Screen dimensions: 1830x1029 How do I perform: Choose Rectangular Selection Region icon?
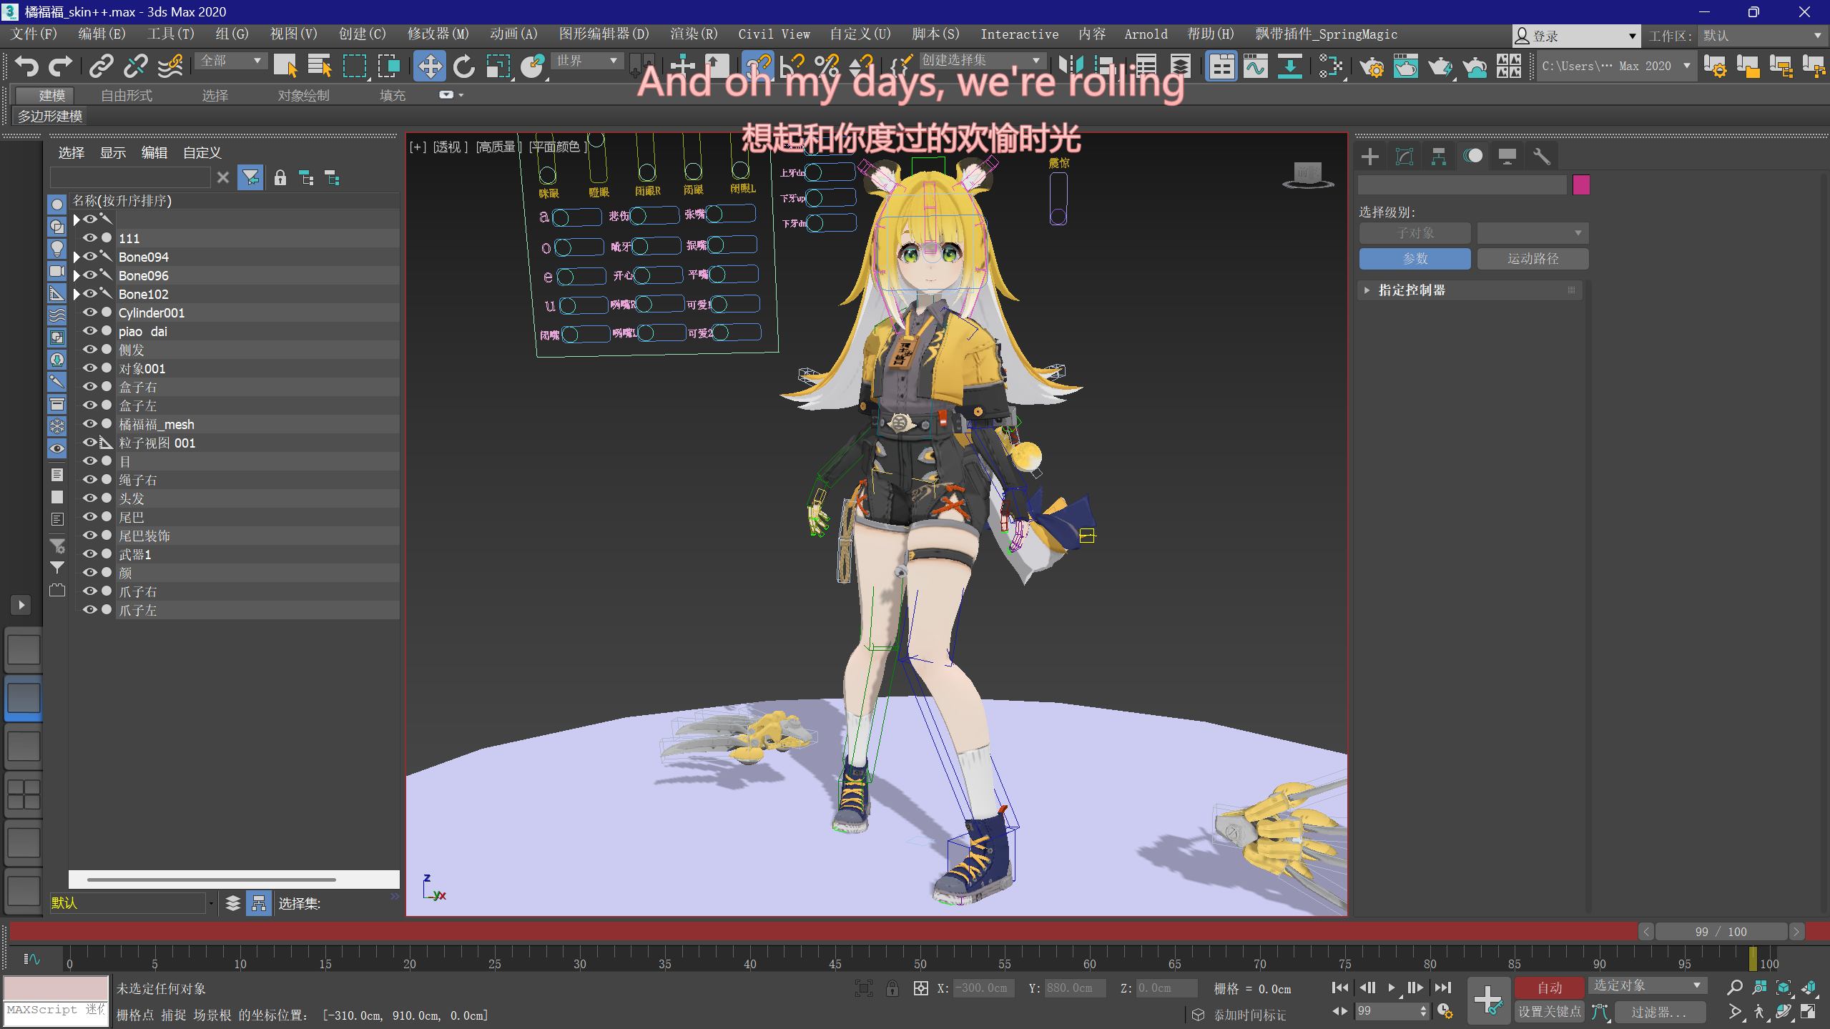tap(355, 66)
